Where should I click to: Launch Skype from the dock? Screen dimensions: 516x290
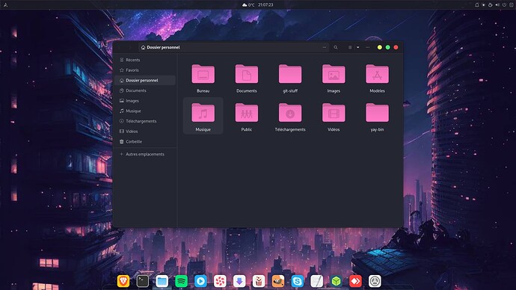tap(297, 281)
